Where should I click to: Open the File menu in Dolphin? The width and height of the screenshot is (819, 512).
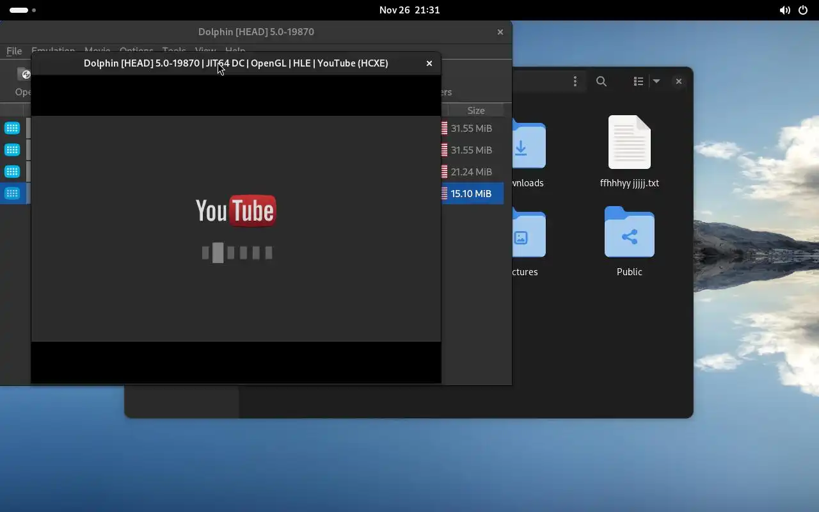14,51
